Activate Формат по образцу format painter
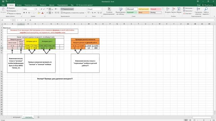The width and height of the screenshot is (216, 121). click(x=14, y=13)
